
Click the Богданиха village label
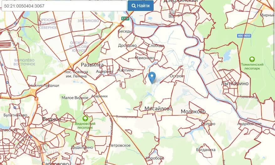point(206,150)
